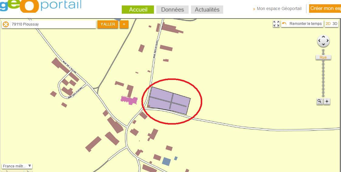341x172 pixels.
Task: Open the Données tab
Action: coord(172,10)
